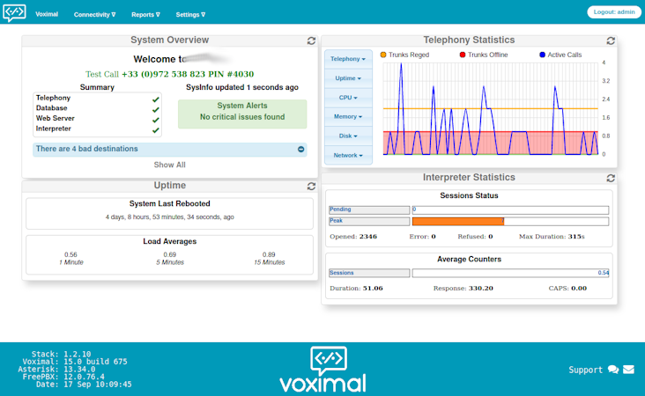The width and height of the screenshot is (645, 396).
Task: Click the Pending sessions progress bar
Action: coord(510,210)
